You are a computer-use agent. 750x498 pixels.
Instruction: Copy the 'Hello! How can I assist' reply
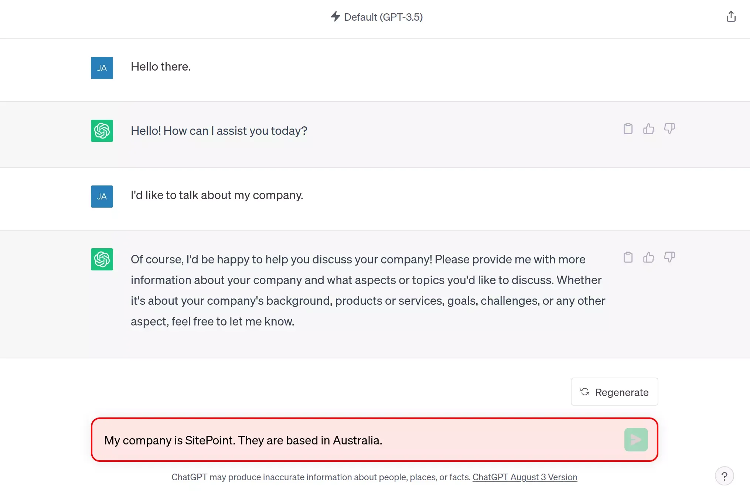click(628, 129)
